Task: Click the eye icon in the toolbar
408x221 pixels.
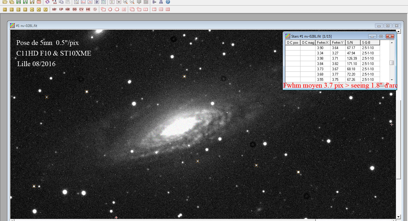Action: [119, 2]
